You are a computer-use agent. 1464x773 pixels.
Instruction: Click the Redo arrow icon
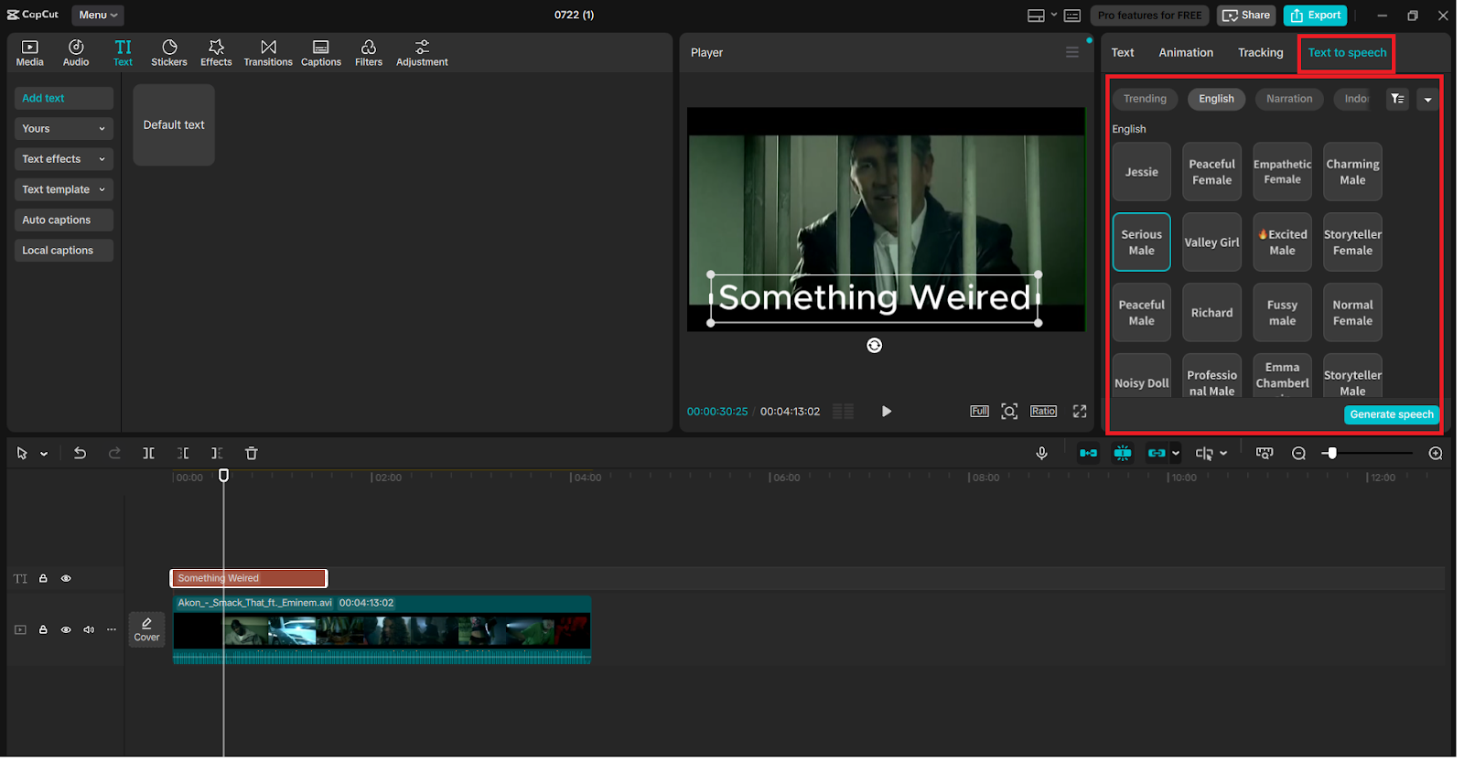(114, 453)
